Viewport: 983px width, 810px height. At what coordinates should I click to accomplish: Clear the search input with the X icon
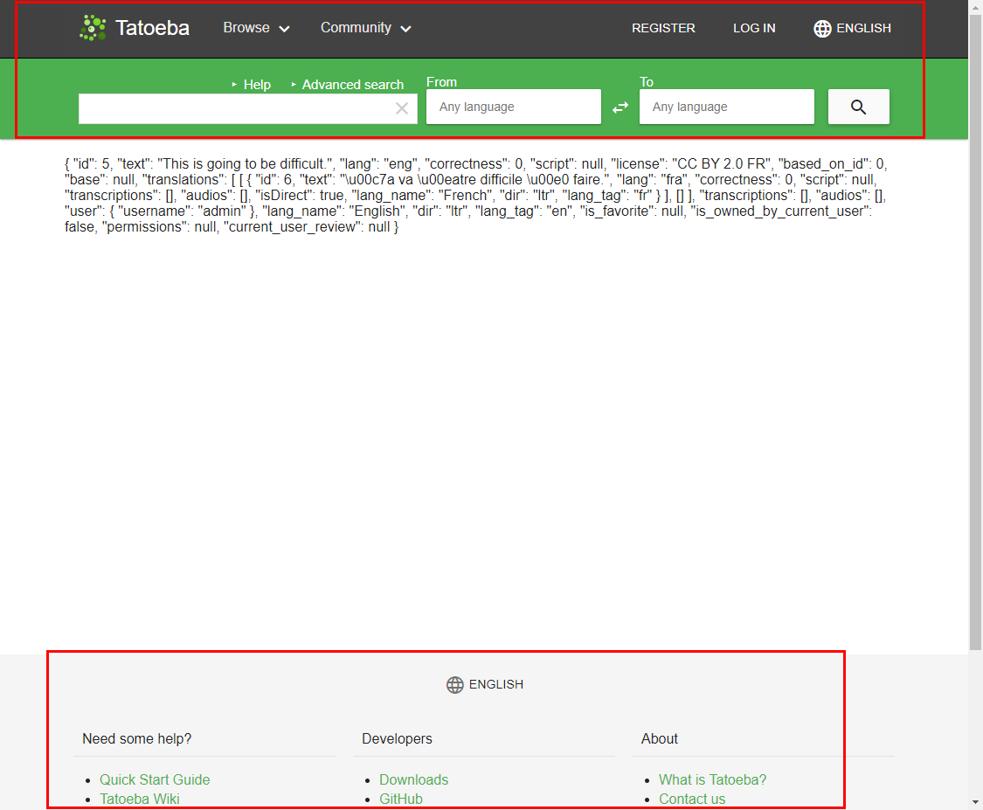point(402,107)
